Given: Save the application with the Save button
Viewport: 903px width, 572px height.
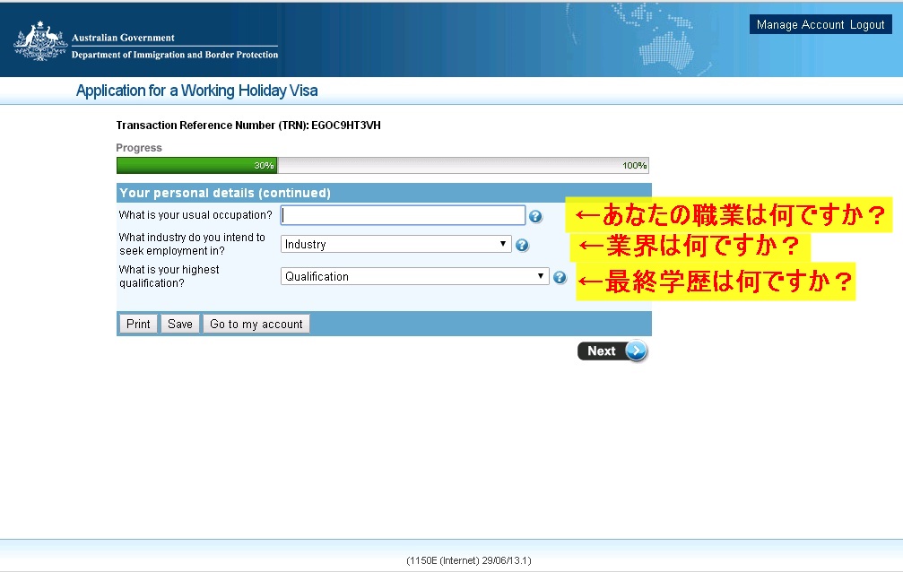Looking at the screenshot, I should pos(179,324).
